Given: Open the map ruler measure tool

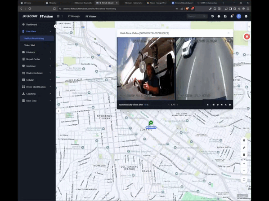Looking at the screenshot, I should 244,148.
